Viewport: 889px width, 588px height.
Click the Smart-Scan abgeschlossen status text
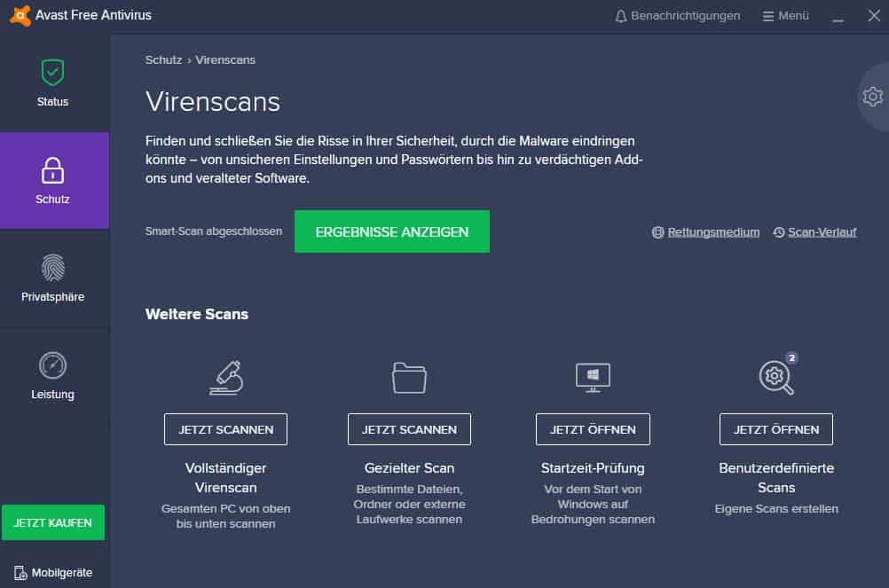pos(214,231)
